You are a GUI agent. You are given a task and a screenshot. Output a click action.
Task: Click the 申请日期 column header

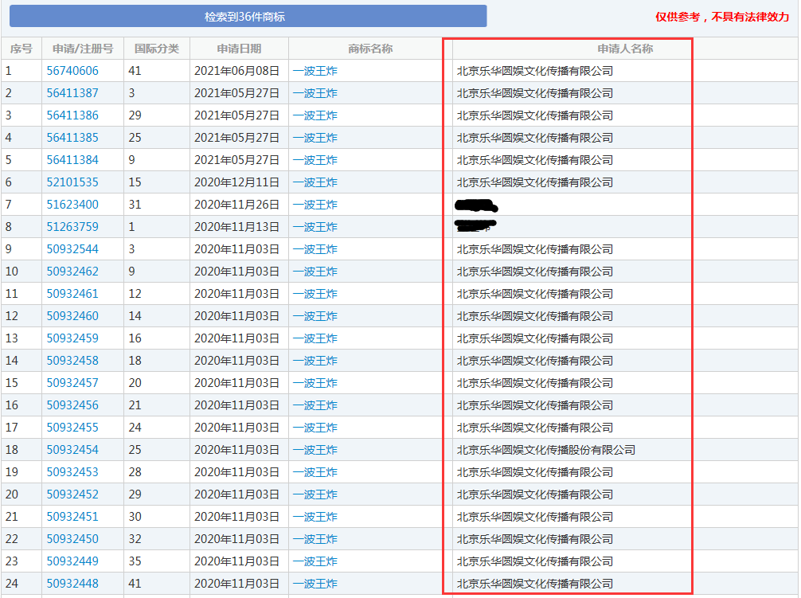pos(239,49)
